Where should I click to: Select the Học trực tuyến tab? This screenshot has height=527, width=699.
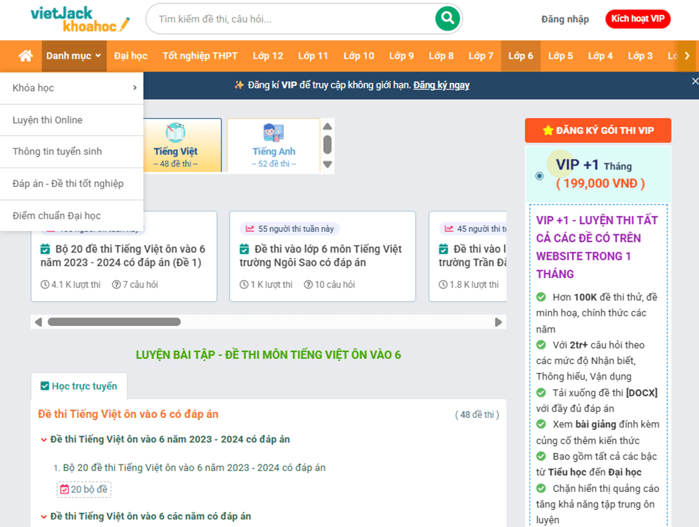click(x=79, y=386)
